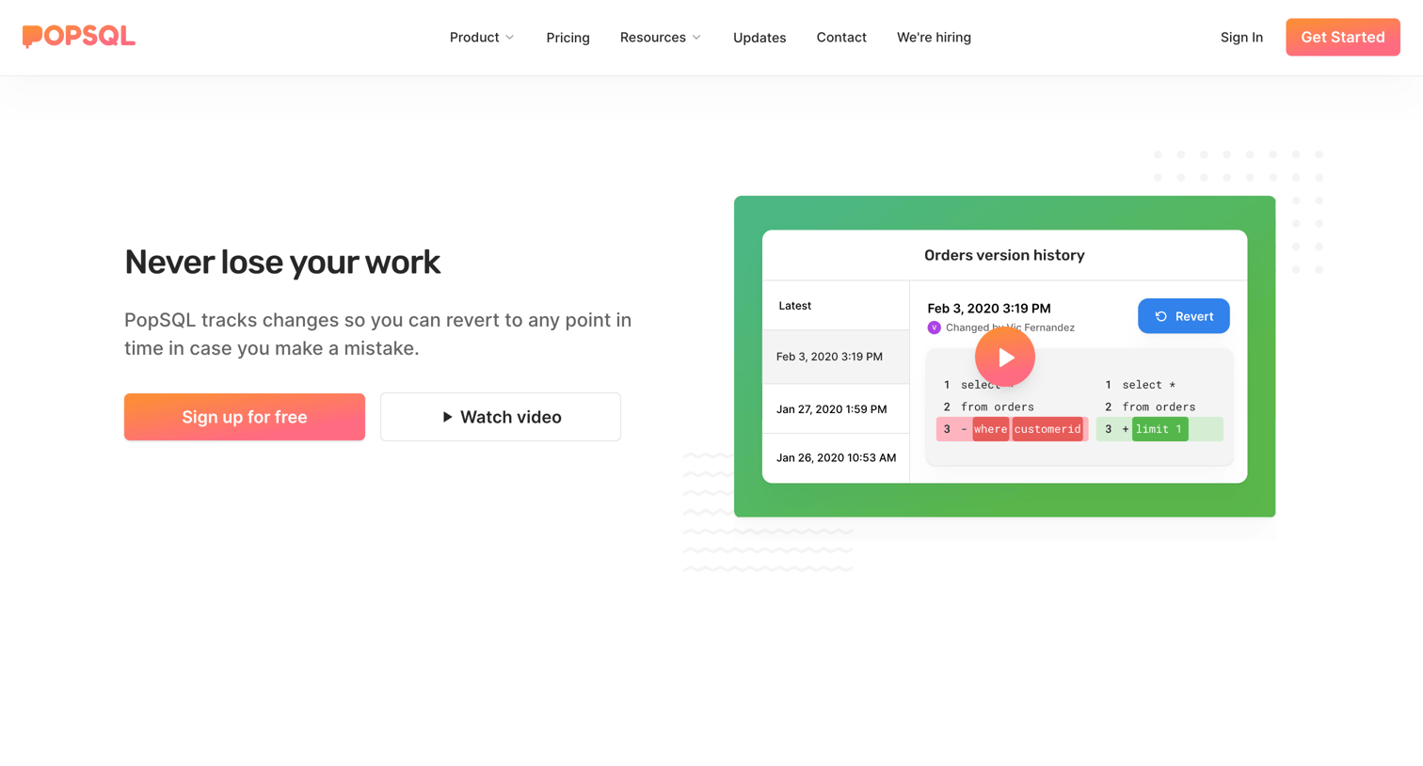Click the Vic Fernandez purple avatar icon
The image size is (1423, 766).
pyautogui.click(x=934, y=327)
